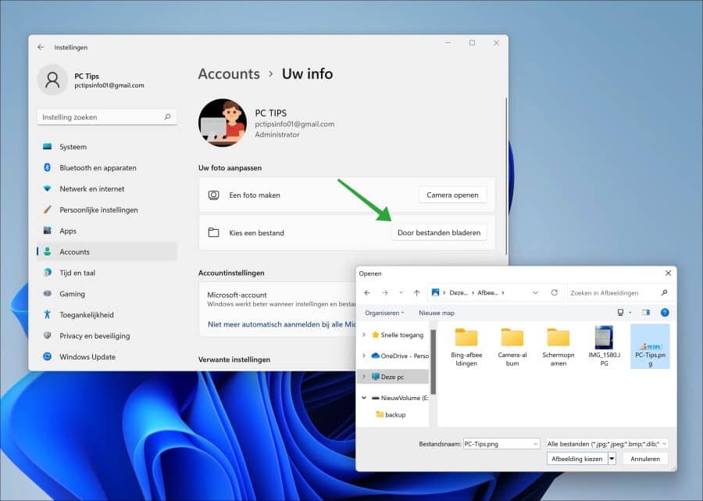703x501 pixels.
Task: Click Back arrow in Openen dialog
Action: coord(367,293)
